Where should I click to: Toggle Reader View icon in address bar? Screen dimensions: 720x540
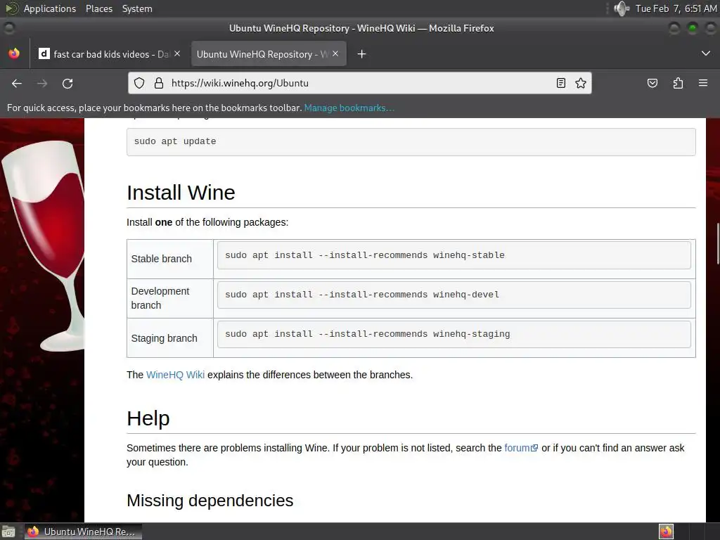coord(561,83)
